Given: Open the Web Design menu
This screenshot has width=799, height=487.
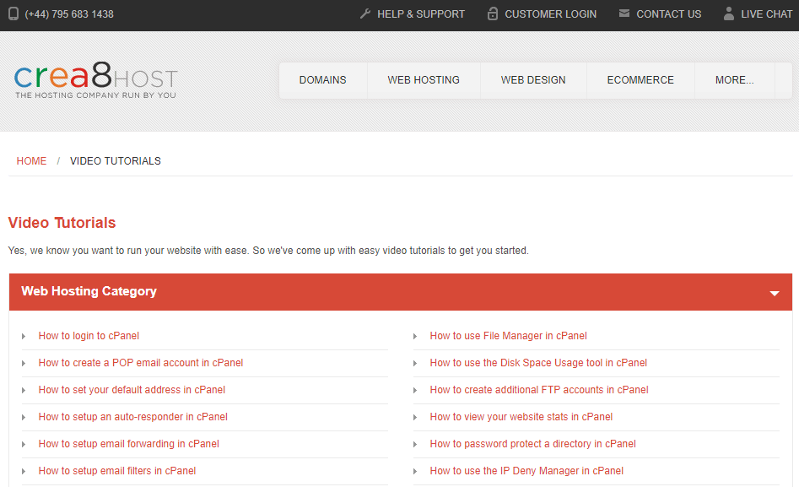Looking at the screenshot, I should point(533,80).
